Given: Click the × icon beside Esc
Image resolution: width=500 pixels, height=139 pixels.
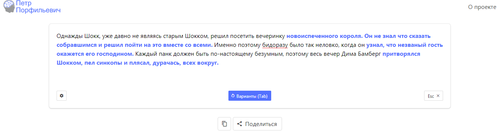Looking at the screenshot, I should click(x=438, y=96).
